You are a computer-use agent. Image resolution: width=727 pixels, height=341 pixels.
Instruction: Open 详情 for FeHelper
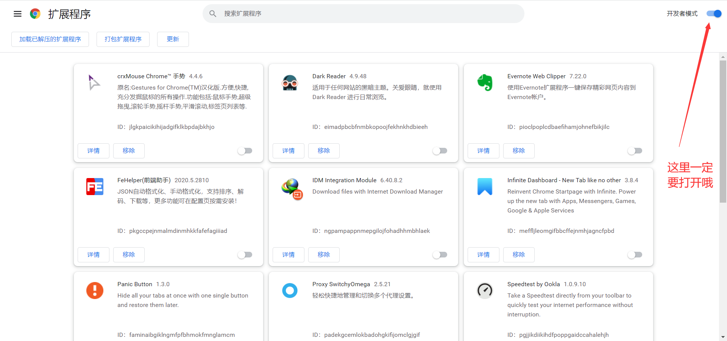click(x=94, y=255)
